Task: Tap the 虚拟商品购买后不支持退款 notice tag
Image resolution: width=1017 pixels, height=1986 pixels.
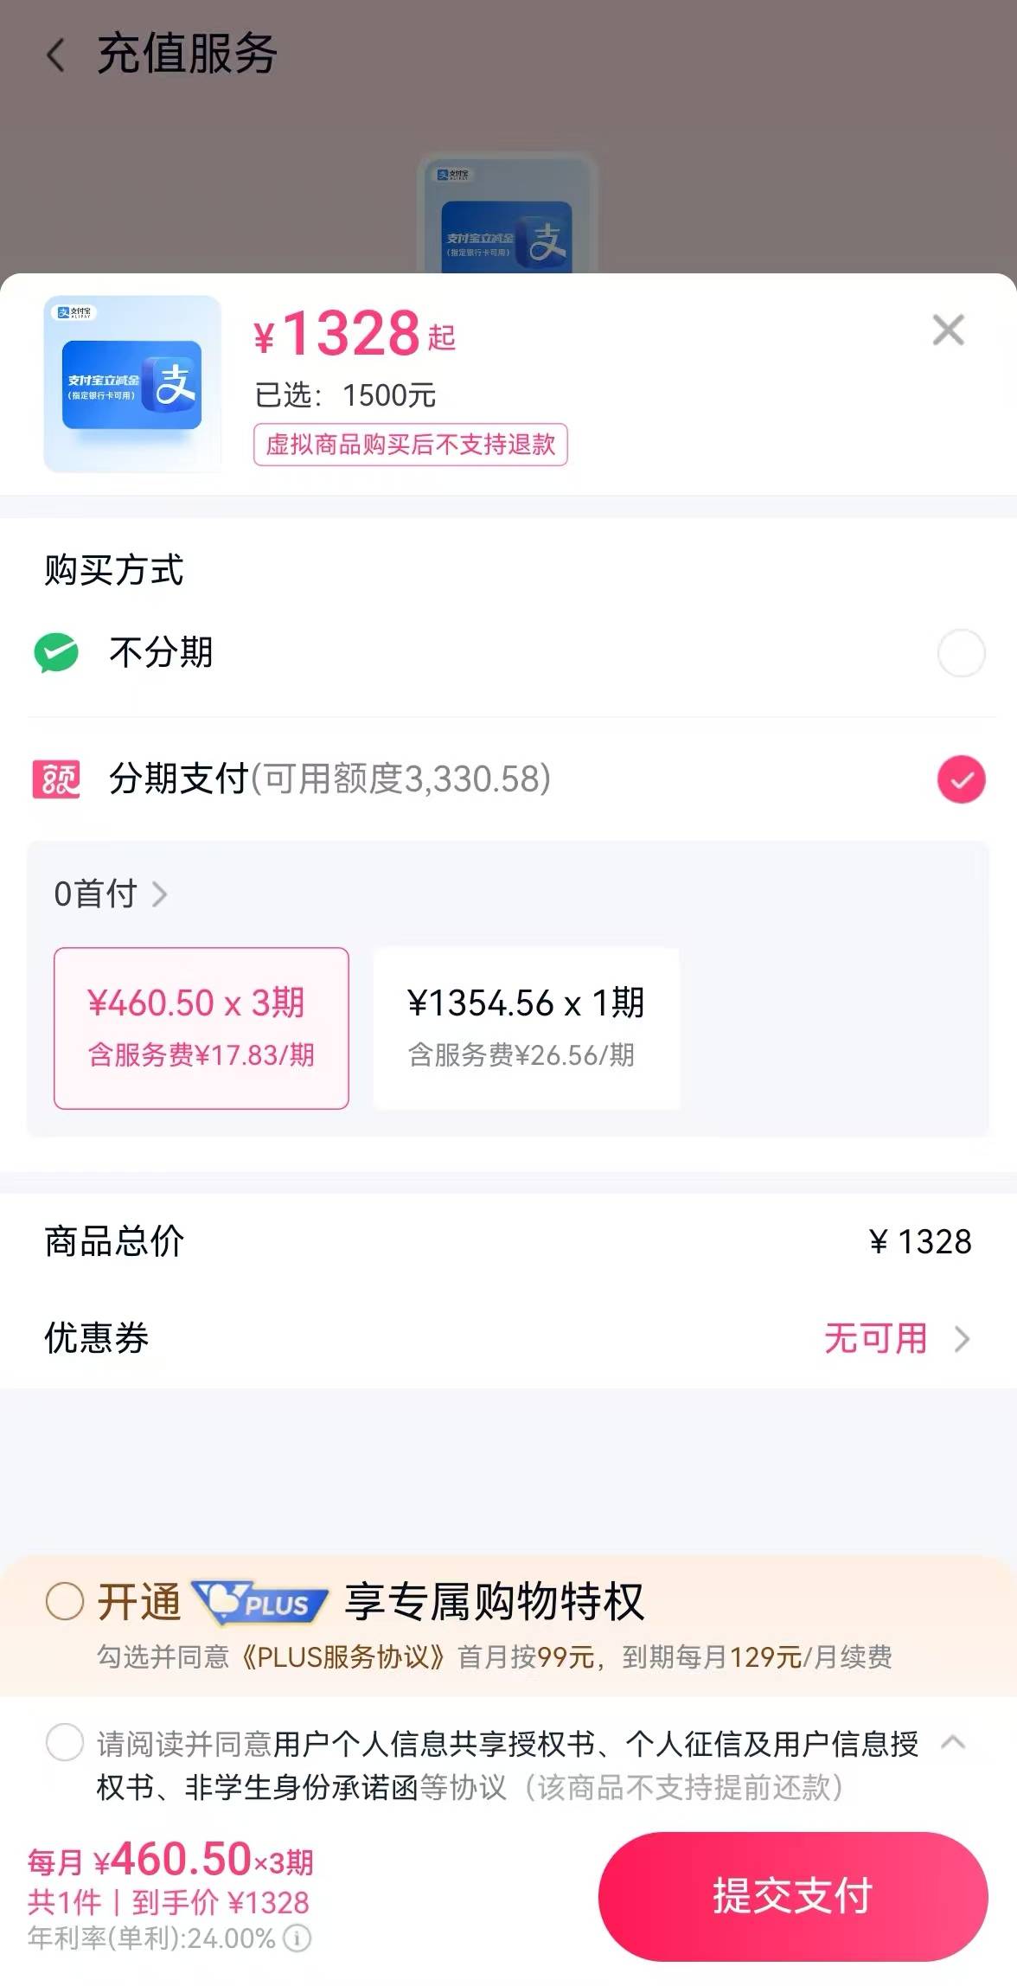Action: [x=410, y=445]
